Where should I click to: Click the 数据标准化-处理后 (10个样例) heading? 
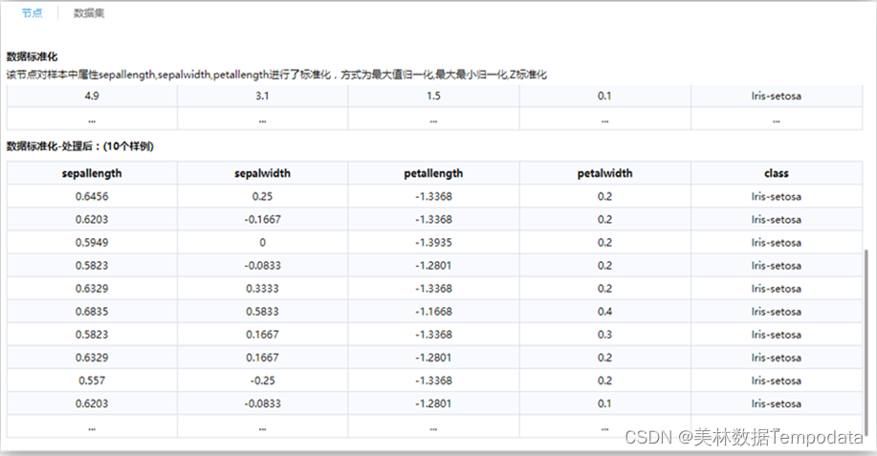pos(80,146)
